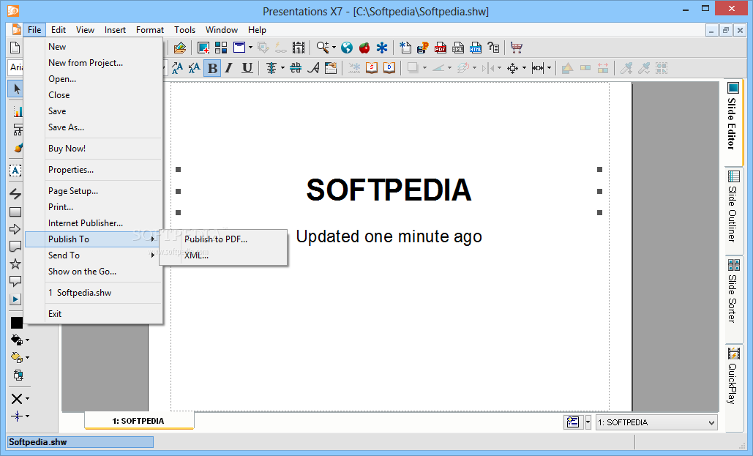The width and height of the screenshot is (753, 456).
Task: Expand the slide layout dropdown arrow
Action: pos(250,48)
